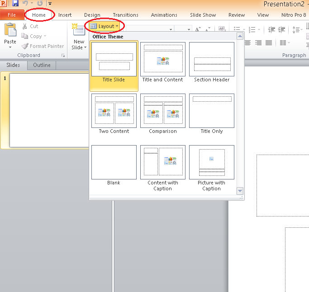Image resolution: width=309 pixels, height=292 pixels.
Task: Open the Insert ribbon tab
Action: coord(65,15)
